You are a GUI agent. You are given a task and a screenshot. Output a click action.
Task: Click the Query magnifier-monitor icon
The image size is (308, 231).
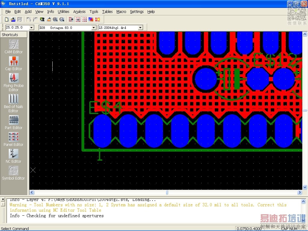(42, 19)
